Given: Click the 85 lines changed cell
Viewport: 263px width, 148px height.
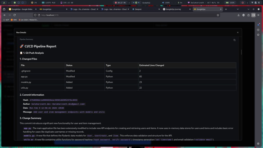Looking at the screenshot, I should point(187,76).
